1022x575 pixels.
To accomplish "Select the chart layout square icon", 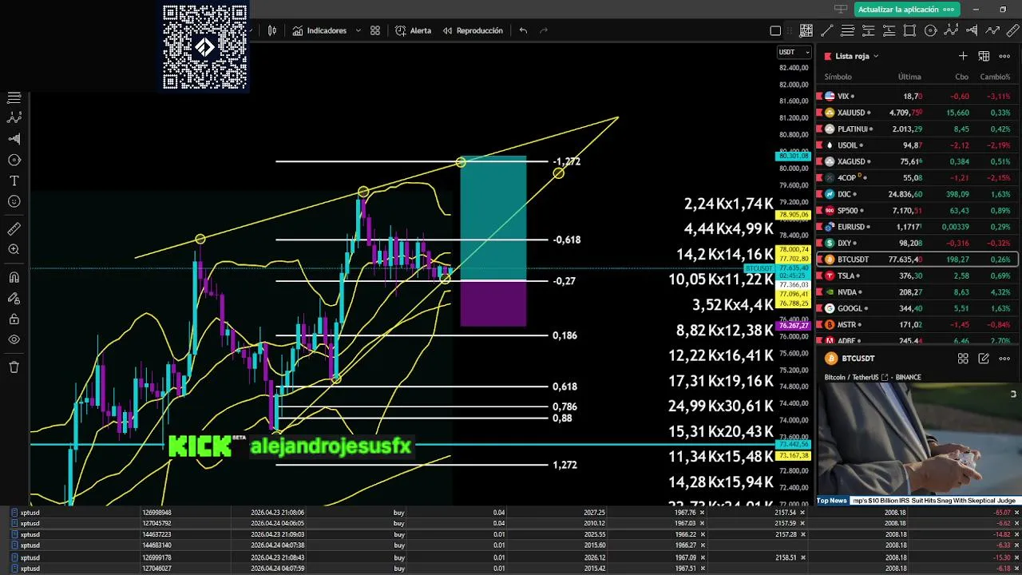I will 775,30.
